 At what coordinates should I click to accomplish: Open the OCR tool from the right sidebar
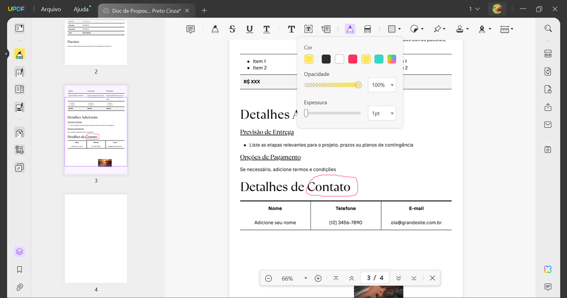click(548, 53)
